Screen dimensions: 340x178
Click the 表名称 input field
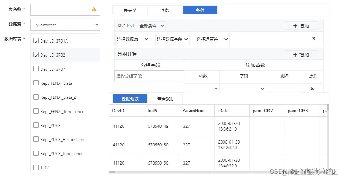click(x=65, y=10)
